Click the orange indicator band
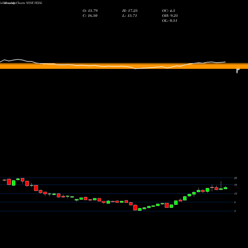This screenshot has height=248, width=248. (x=124, y=66)
